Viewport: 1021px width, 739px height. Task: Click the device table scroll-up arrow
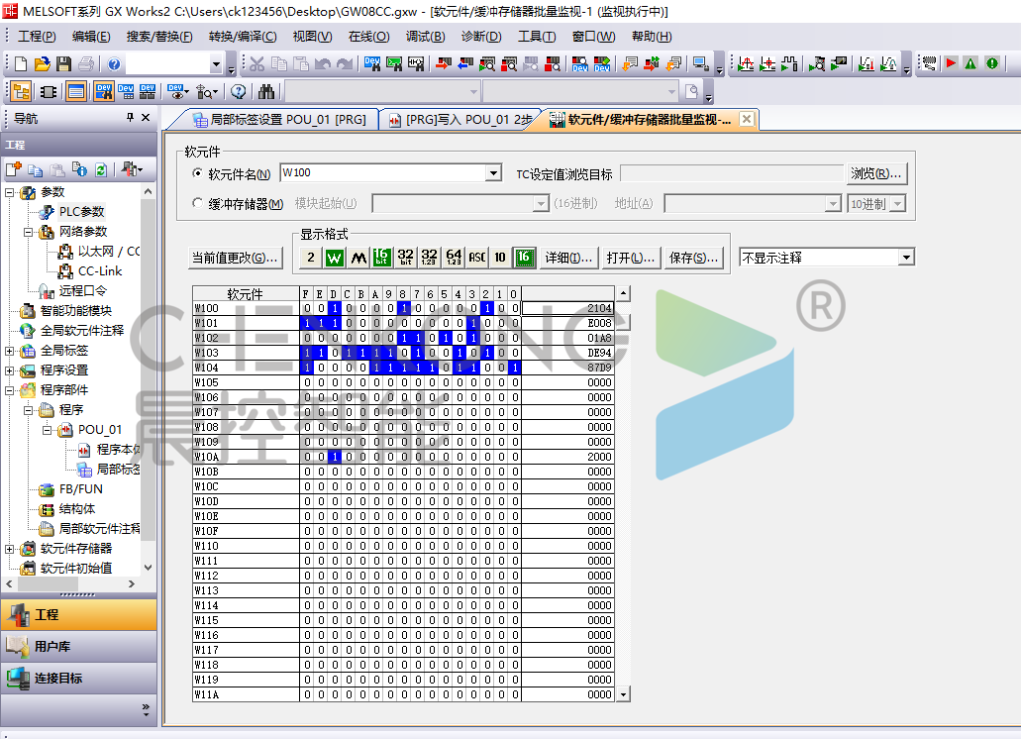[x=623, y=293]
